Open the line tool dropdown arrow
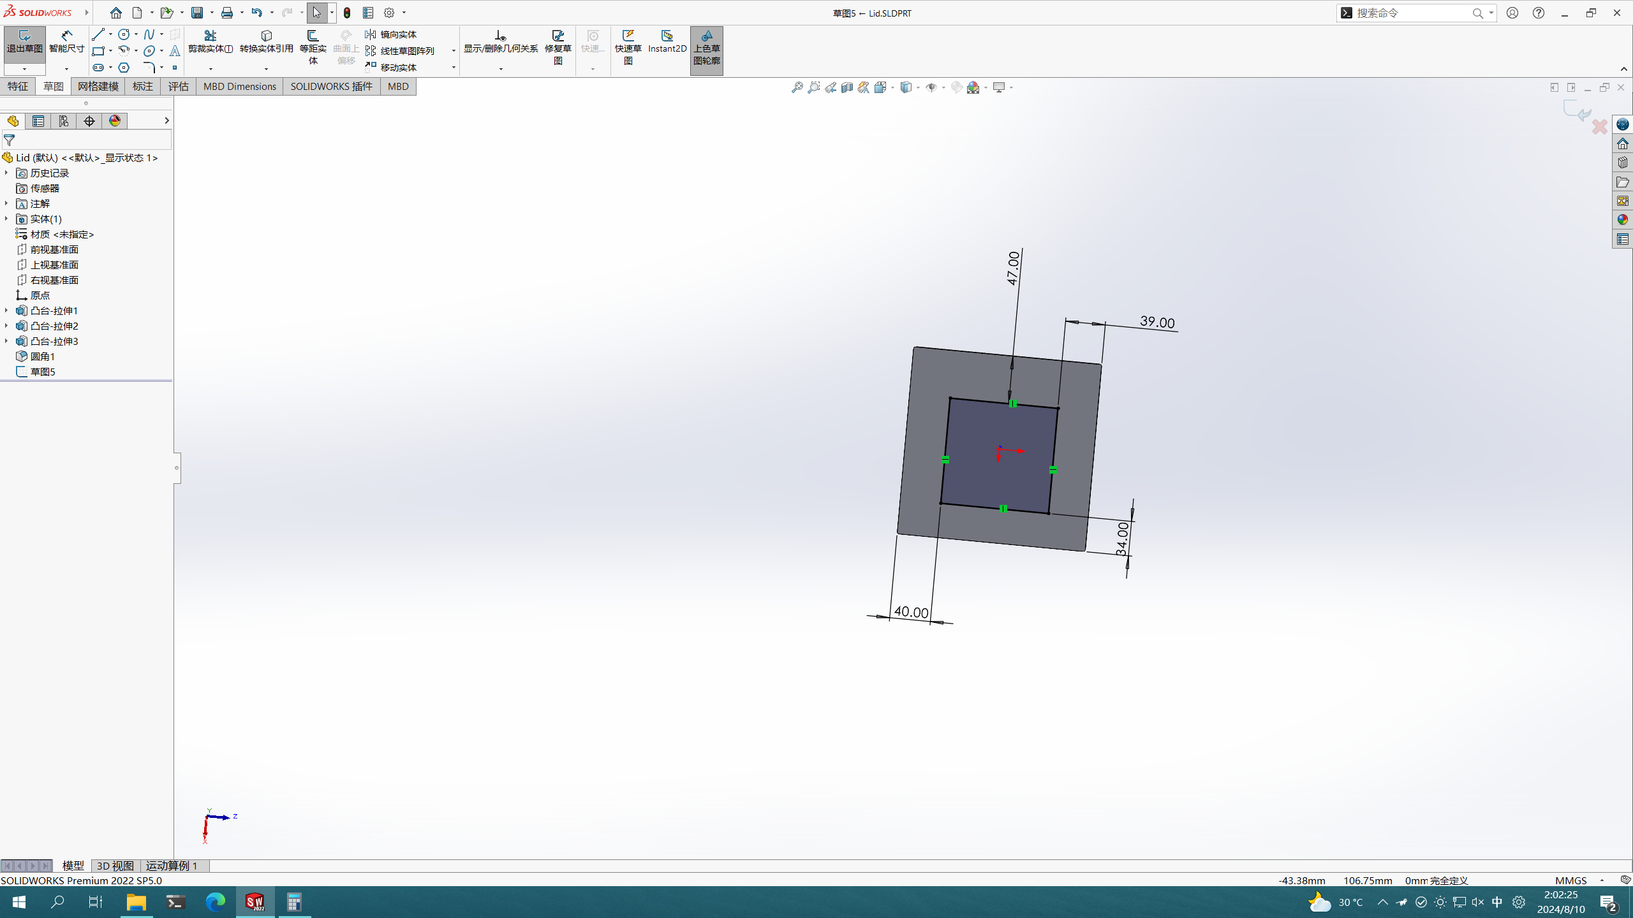Image resolution: width=1633 pixels, height=918 pixels. tap(110, 34)
